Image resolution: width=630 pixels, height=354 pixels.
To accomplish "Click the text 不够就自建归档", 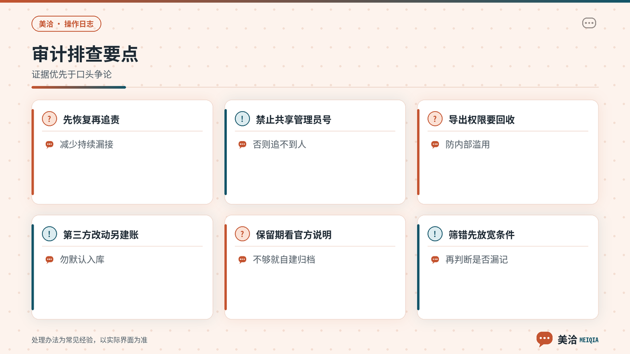I will [284, 260].
